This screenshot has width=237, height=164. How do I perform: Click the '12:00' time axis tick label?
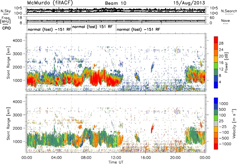coord(116,158)
